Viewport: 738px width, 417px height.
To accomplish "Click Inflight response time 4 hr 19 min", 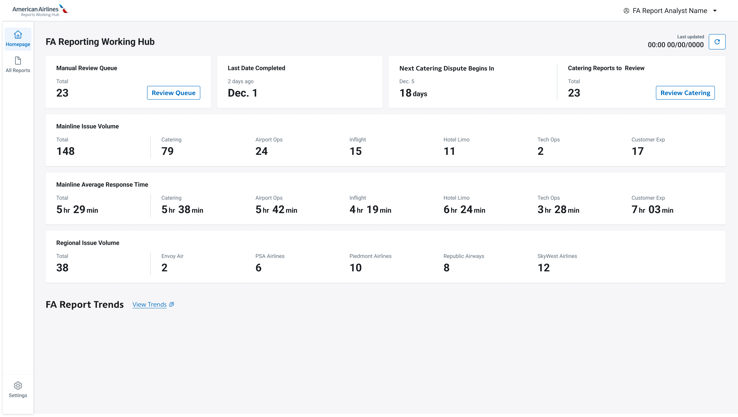I will click(370, 210).
